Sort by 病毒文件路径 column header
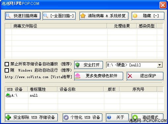 click(59, 26)
